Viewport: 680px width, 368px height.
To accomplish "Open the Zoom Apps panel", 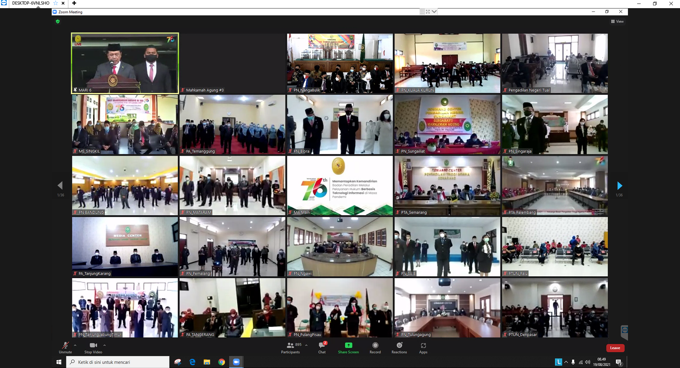I will pyautogui.click(x=423, y=347).
